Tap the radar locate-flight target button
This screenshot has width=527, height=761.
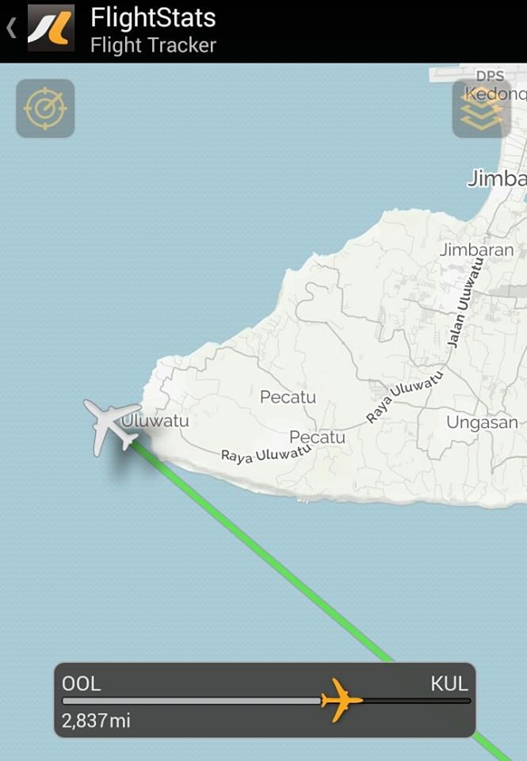point(45,109)
